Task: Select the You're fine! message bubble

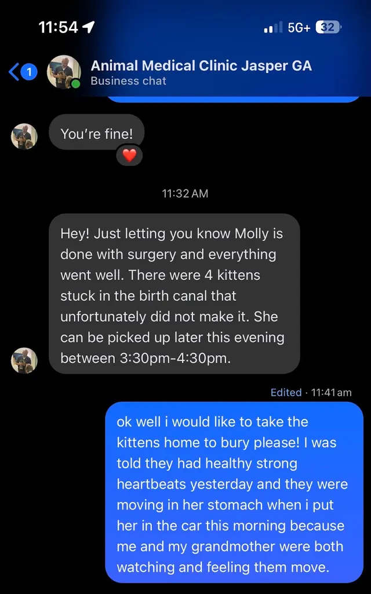Action: [x=97, y=133]
